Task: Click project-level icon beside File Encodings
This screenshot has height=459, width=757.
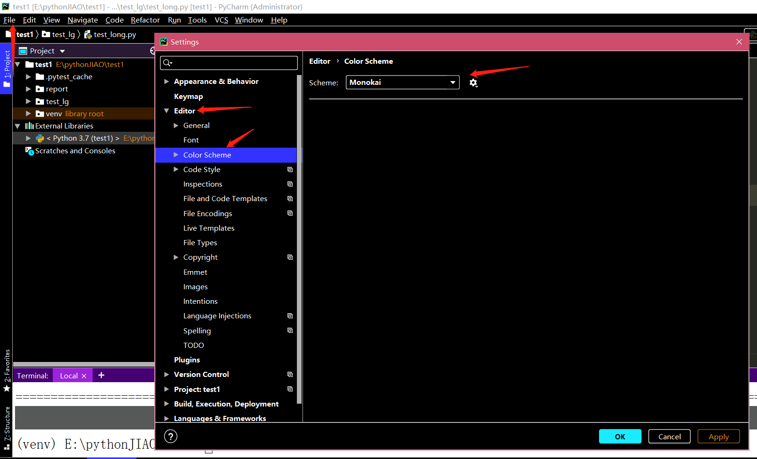Action: pyautogui.click(x=290, y=213)
